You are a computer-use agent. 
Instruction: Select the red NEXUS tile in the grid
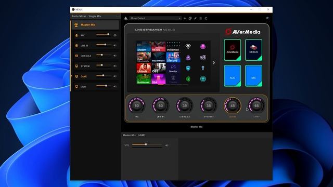tap(158, 46)
